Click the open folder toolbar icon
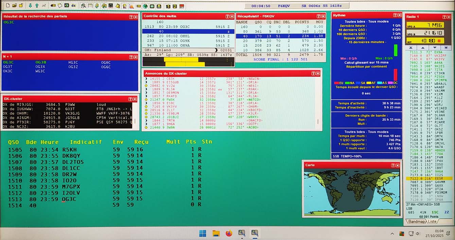This screenshot has height=240, width=455. [15, 6]
